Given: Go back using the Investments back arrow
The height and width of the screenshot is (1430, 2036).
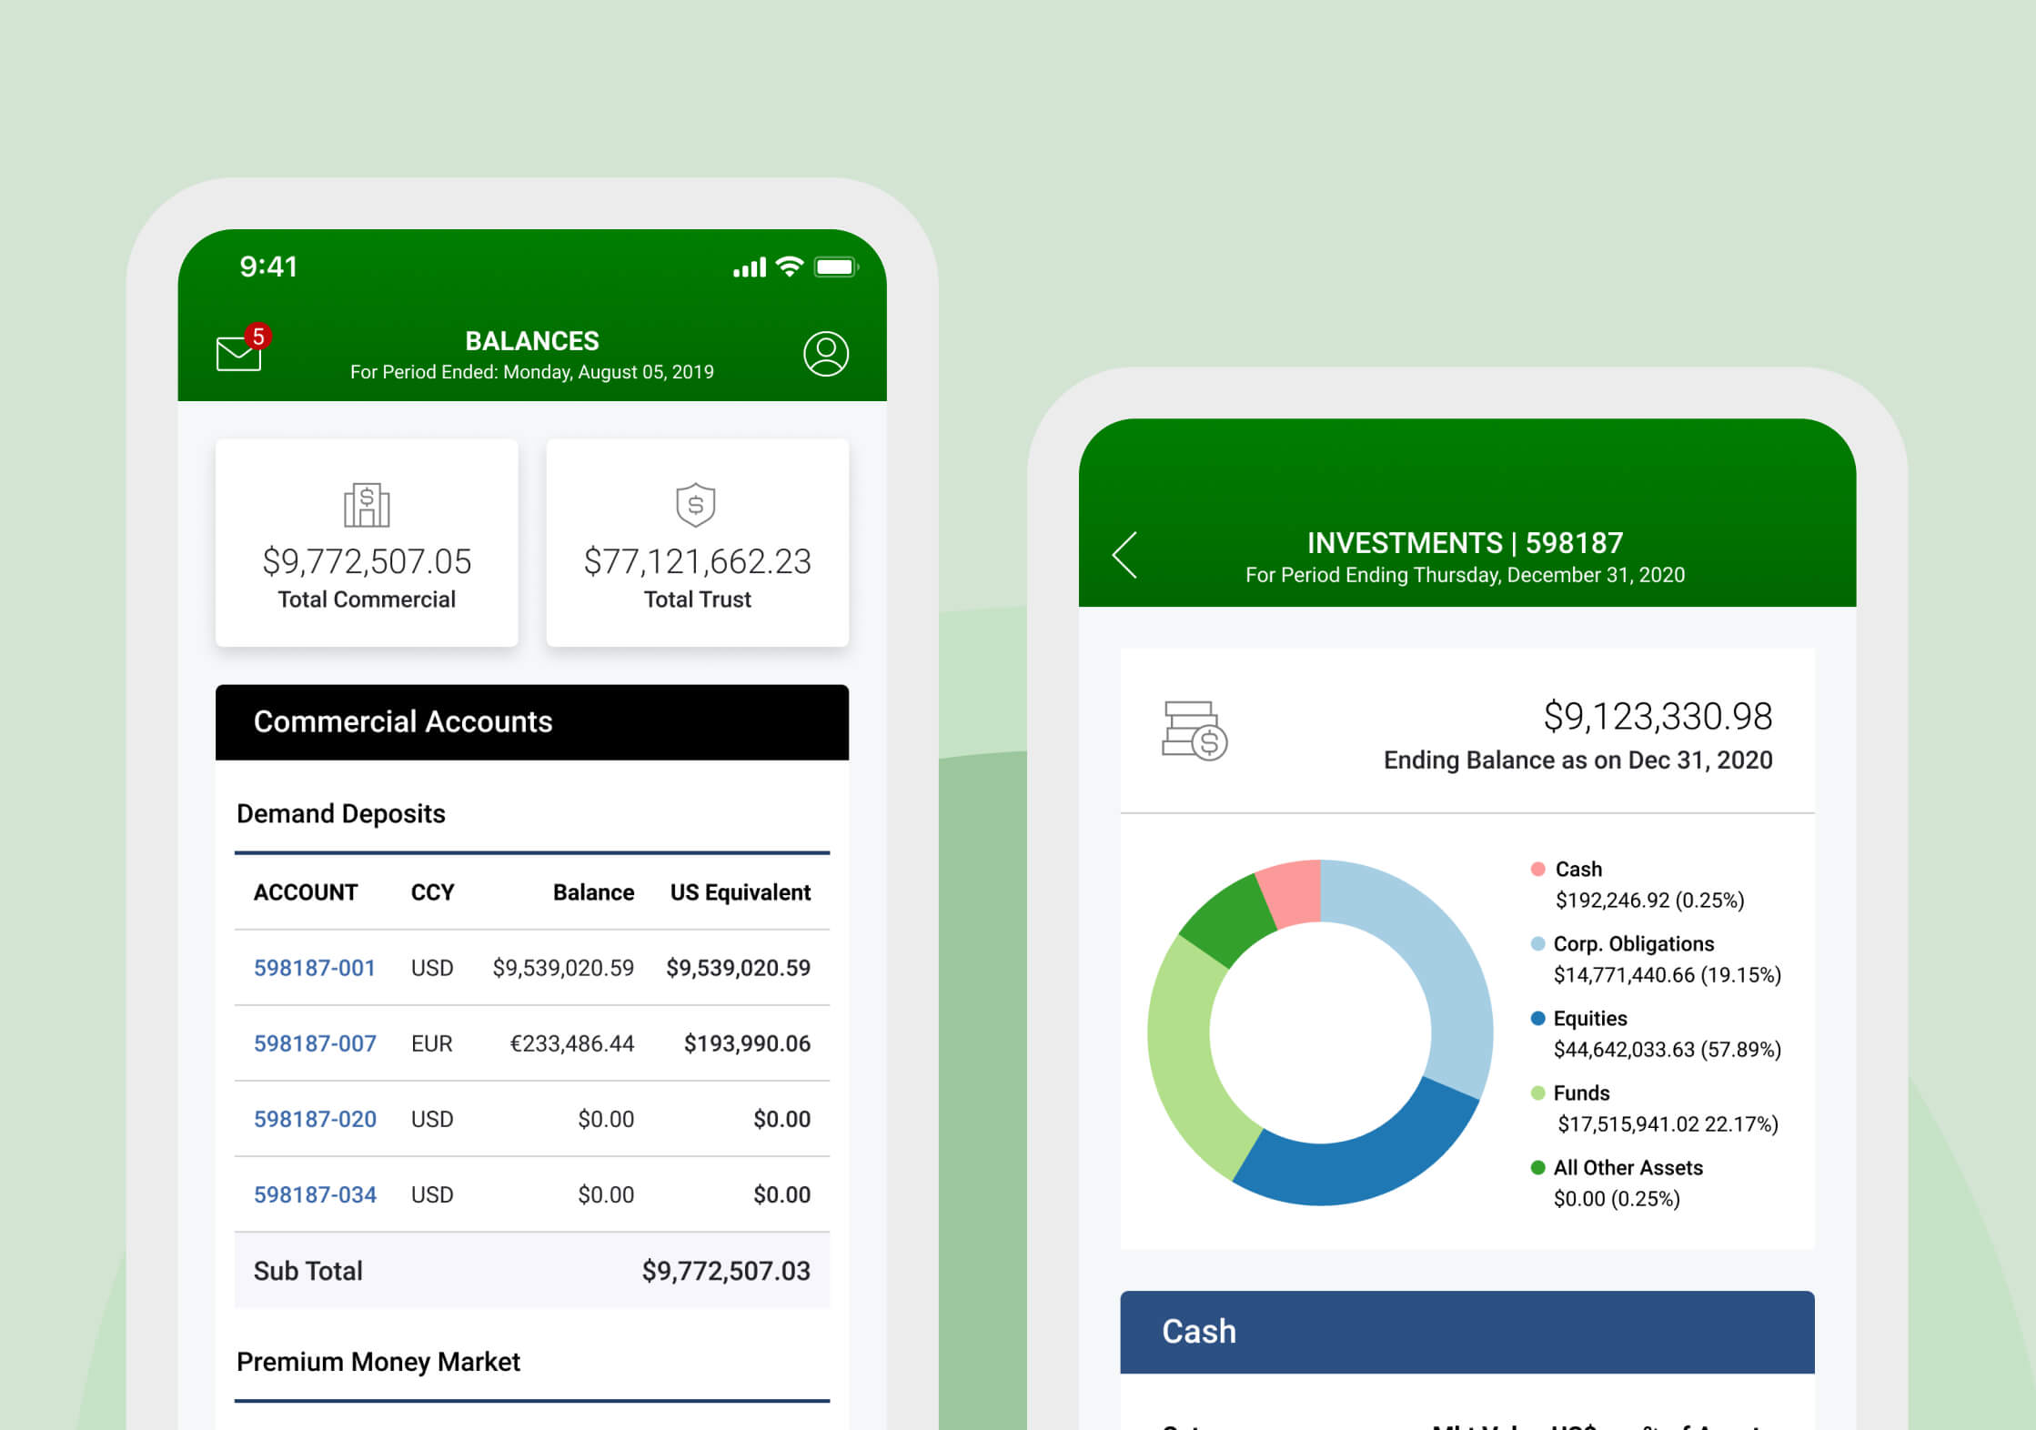Looking at the screenshot, I should point(1125,555).
